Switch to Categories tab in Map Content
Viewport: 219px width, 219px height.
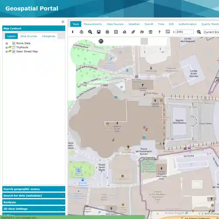pyautogui.click(x=49, y=36)
